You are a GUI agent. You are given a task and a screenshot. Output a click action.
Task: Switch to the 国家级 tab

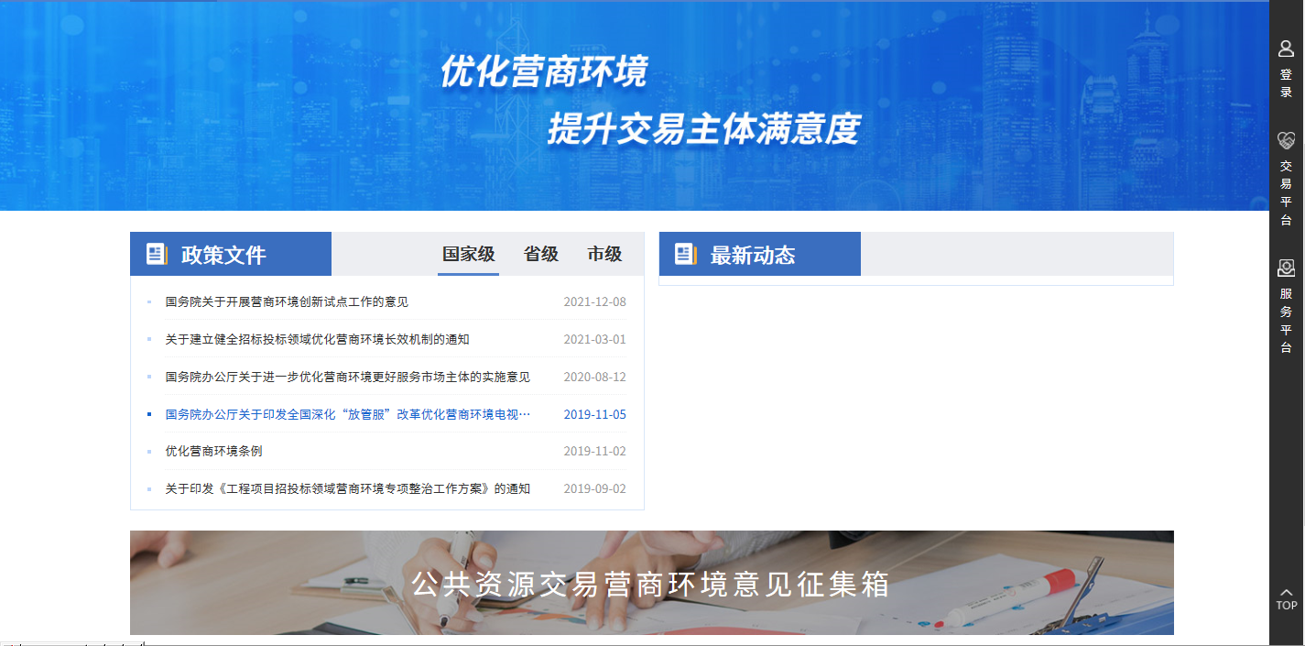coord(468,255)
